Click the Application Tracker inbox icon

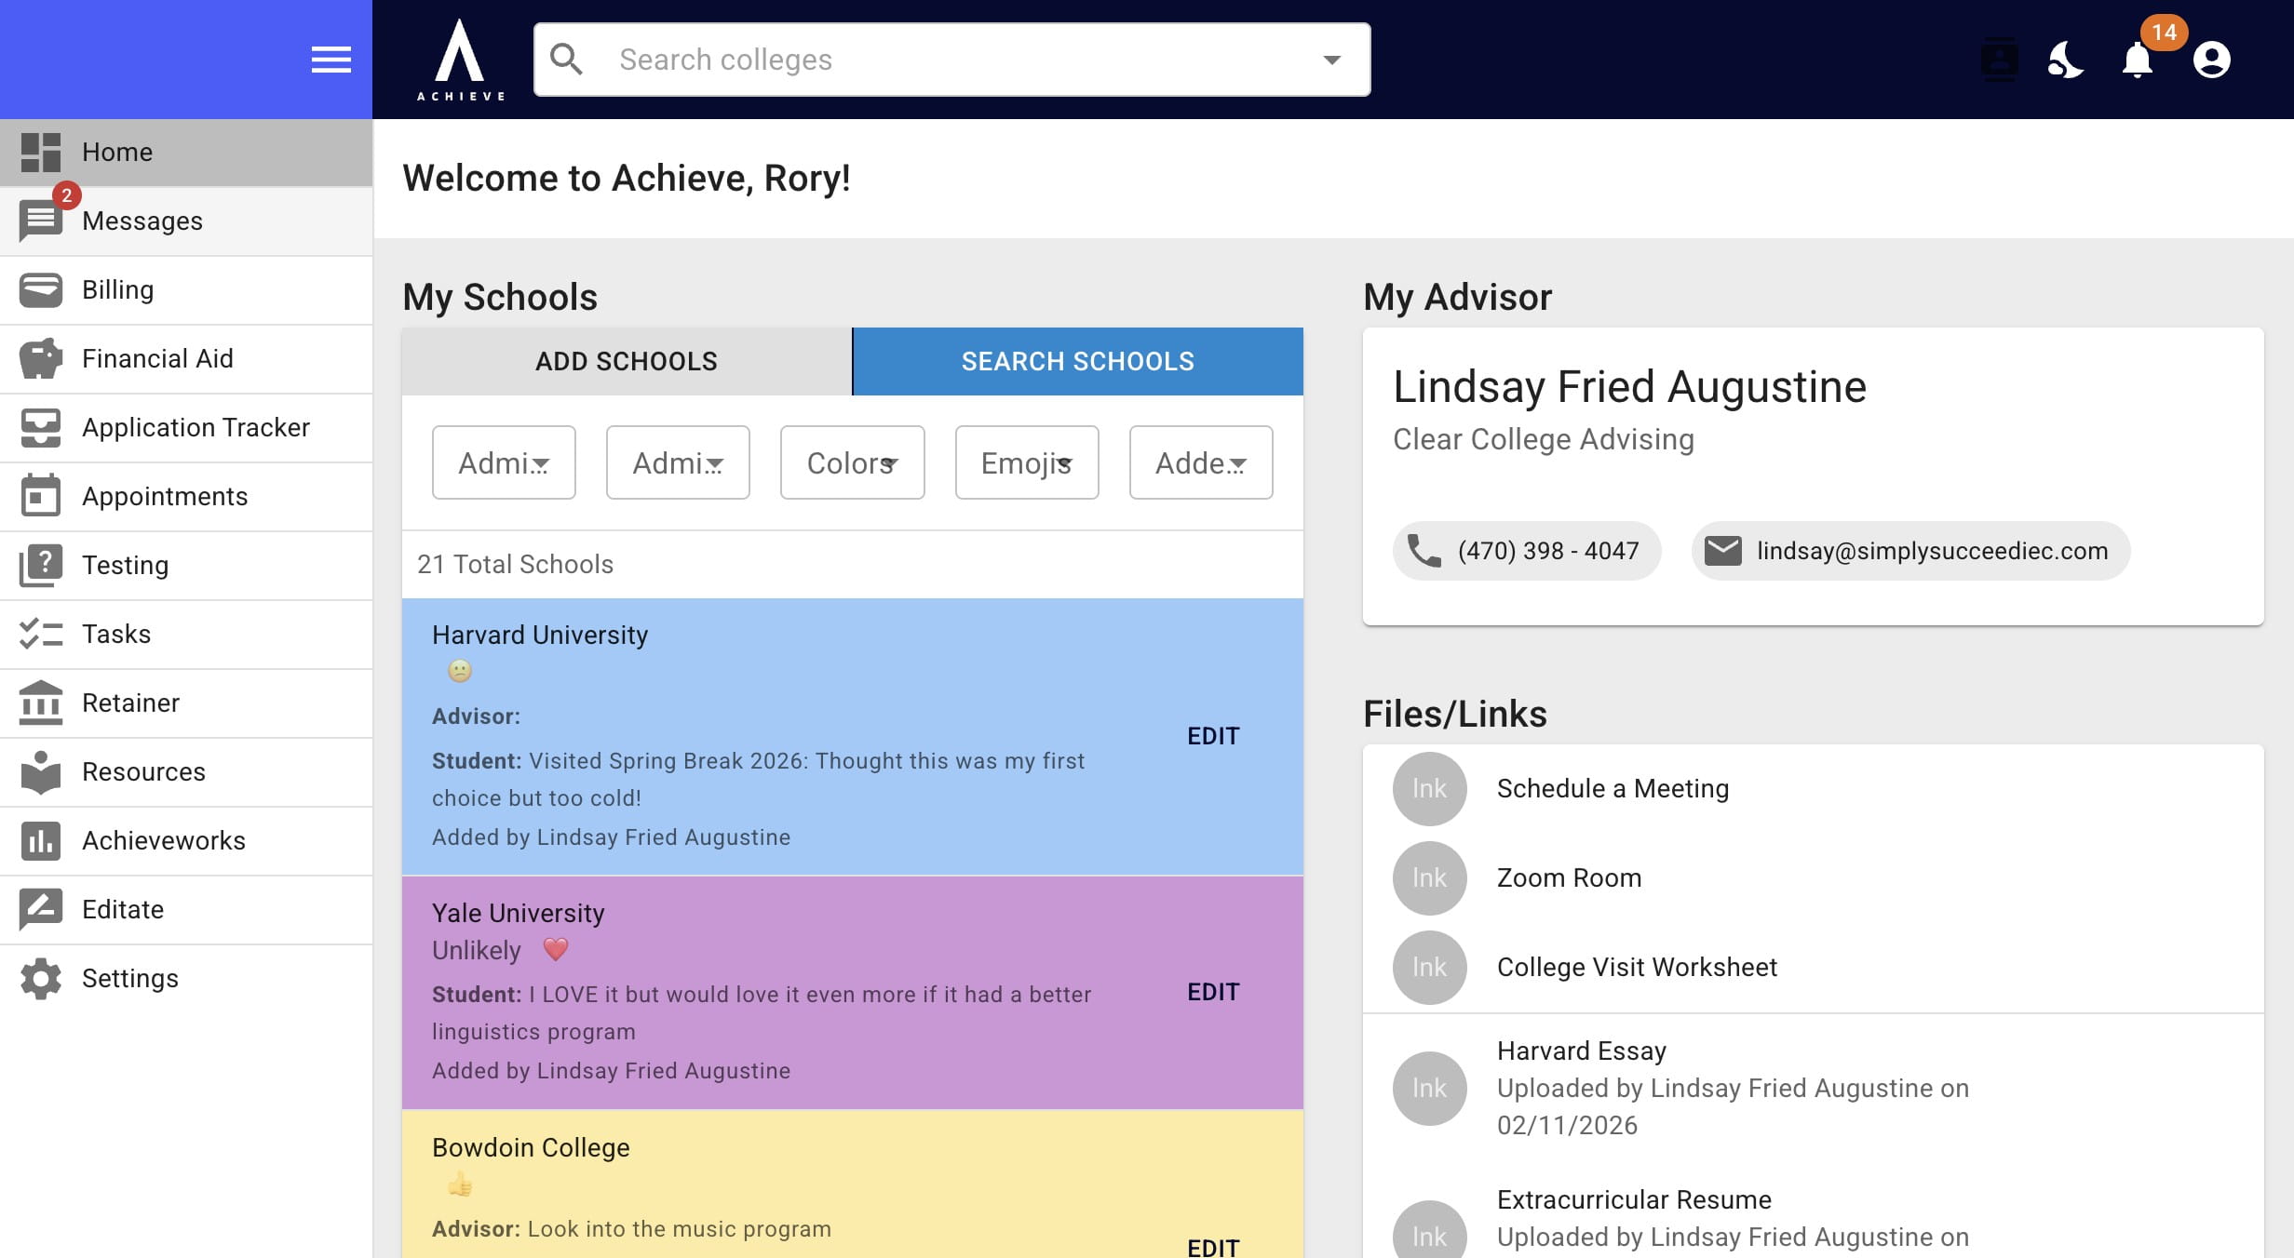[x=41, y=427]
